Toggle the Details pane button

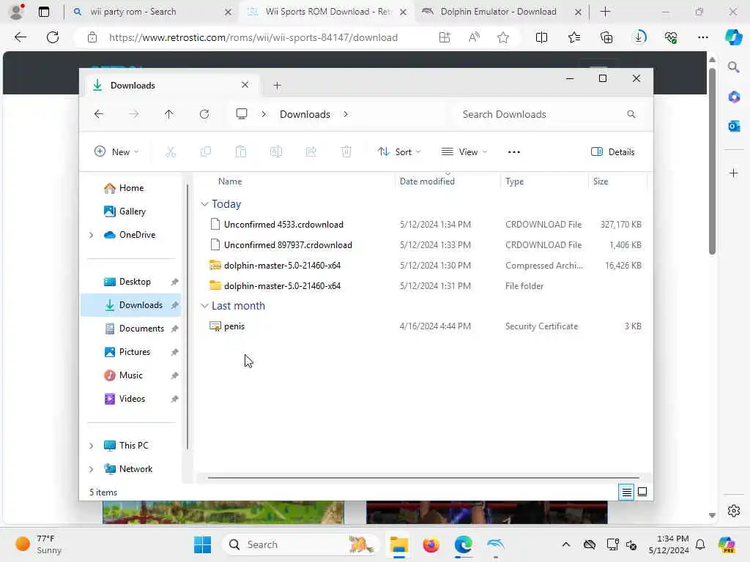point(613,152)
